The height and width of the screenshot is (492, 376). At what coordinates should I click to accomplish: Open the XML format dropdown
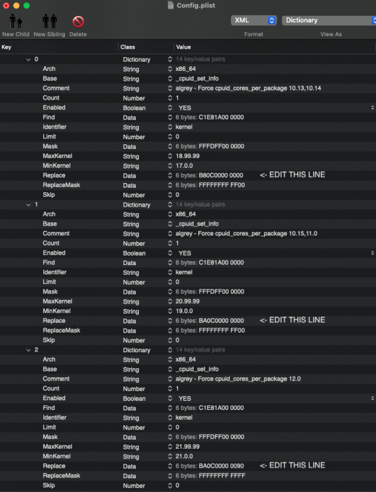tap(253, 20)
